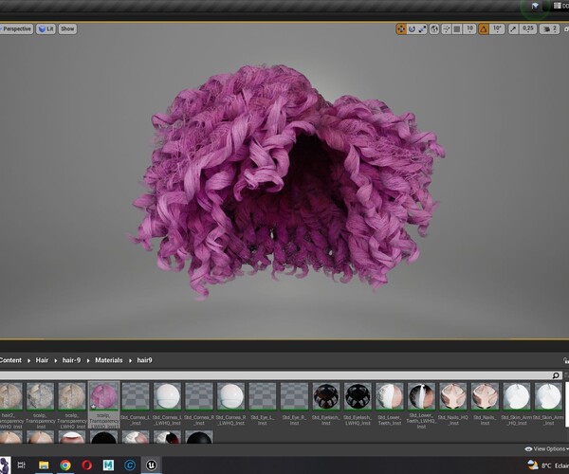Select the Std_Lower_Teeth_Inst material
This screenshot has width=569, height=474.
click(390, 404)
